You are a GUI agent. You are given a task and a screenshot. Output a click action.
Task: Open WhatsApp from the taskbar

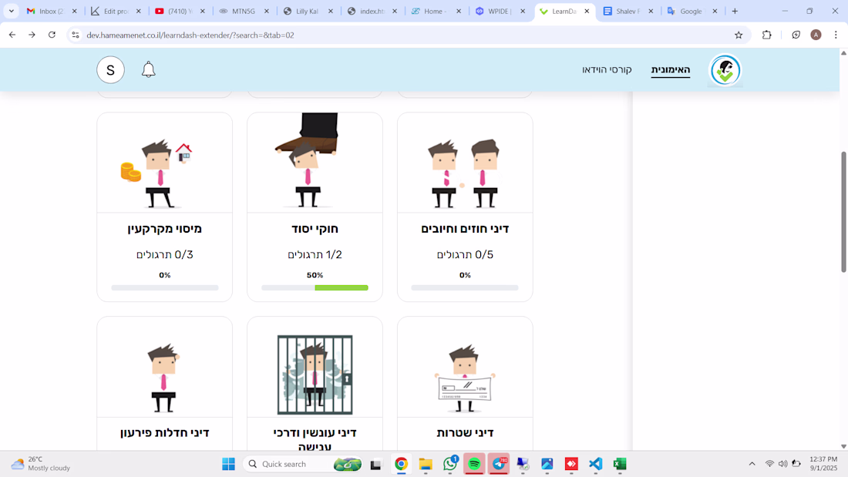(x=450, y=464)
